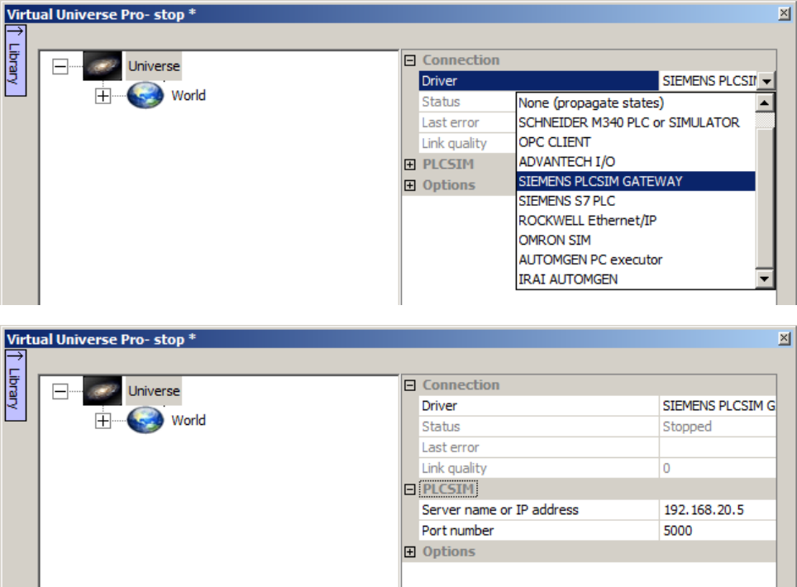Collapse the PLCSIM section in bottom window
Viewport: 797px width, 587px height.
pos(410,489)
